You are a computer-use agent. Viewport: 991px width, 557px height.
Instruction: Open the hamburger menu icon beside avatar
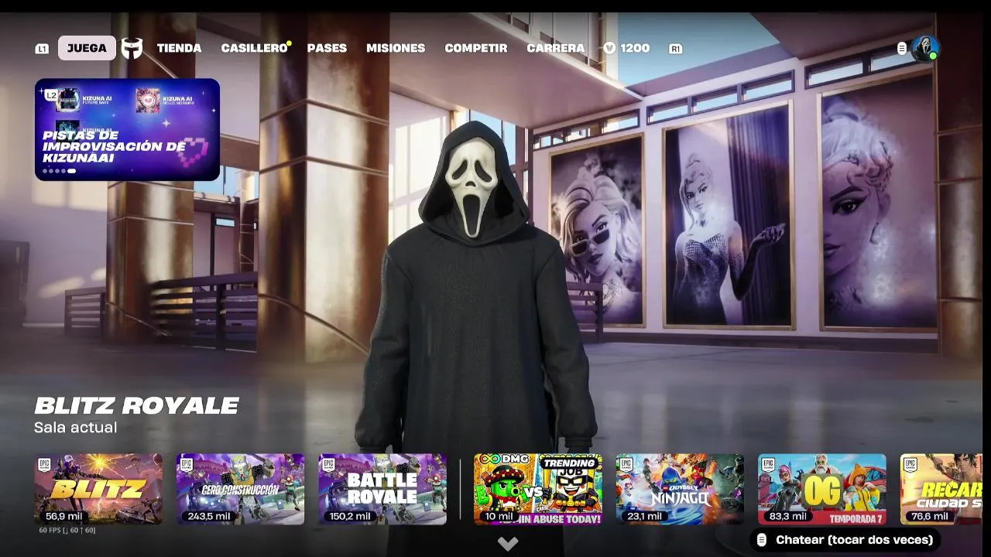click(x=902, y=48)
